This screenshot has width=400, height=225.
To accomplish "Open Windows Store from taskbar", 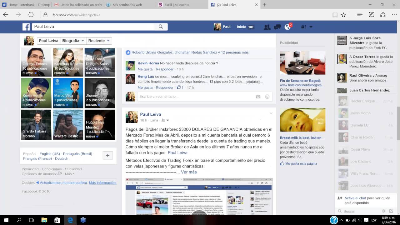I will (57, 220).
